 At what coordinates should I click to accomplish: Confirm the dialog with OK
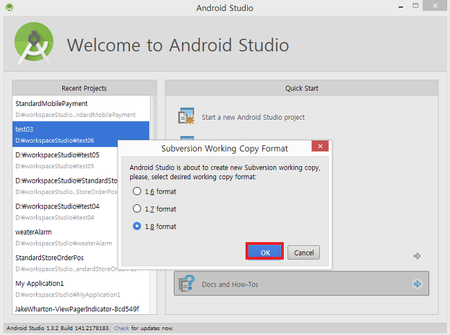264,253
